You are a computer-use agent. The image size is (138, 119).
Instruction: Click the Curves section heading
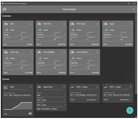click(6, 79)
